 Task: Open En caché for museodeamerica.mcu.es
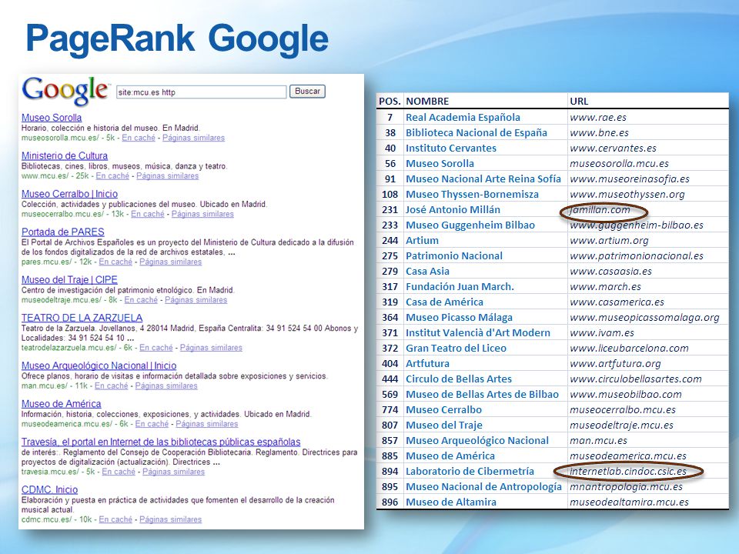tap(152, 423)
